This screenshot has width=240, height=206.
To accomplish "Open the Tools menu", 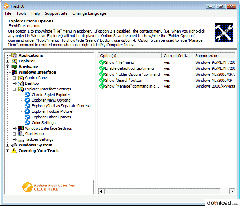I will [x=21, y=13].
